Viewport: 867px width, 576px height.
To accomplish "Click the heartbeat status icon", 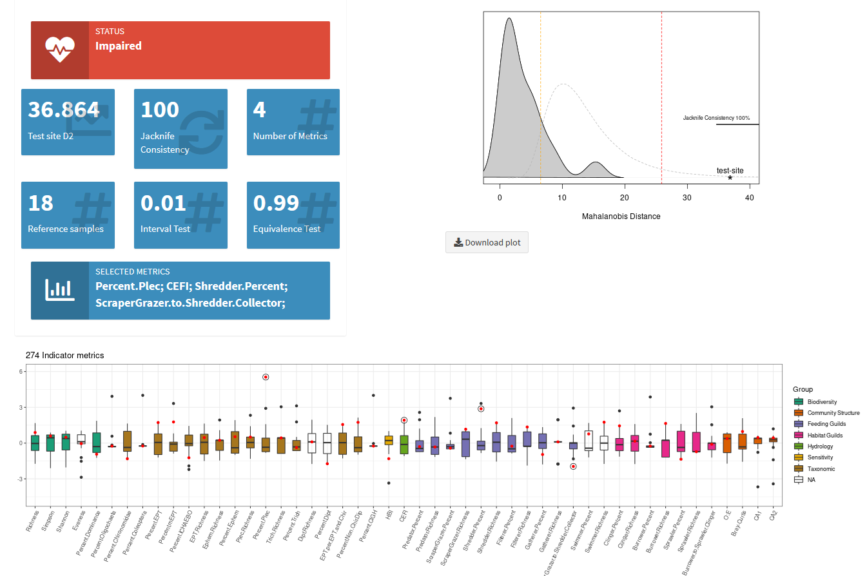I will (x=60, y=50).
